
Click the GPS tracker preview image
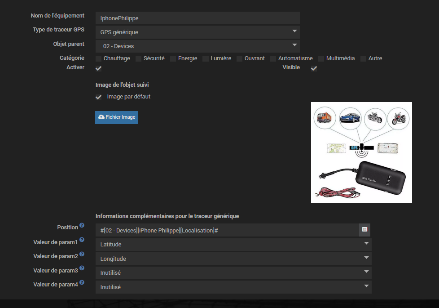[x=361, y=152]
